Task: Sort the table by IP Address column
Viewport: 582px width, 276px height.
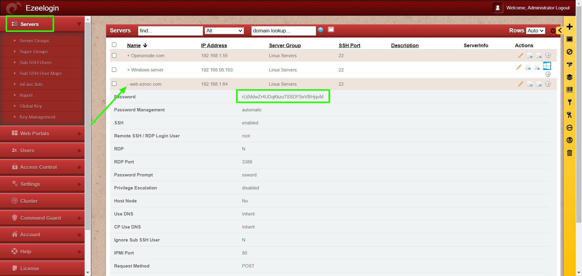Action: point(214,45)
